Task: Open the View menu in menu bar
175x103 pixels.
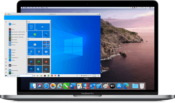Action: (x=36, y=8)
